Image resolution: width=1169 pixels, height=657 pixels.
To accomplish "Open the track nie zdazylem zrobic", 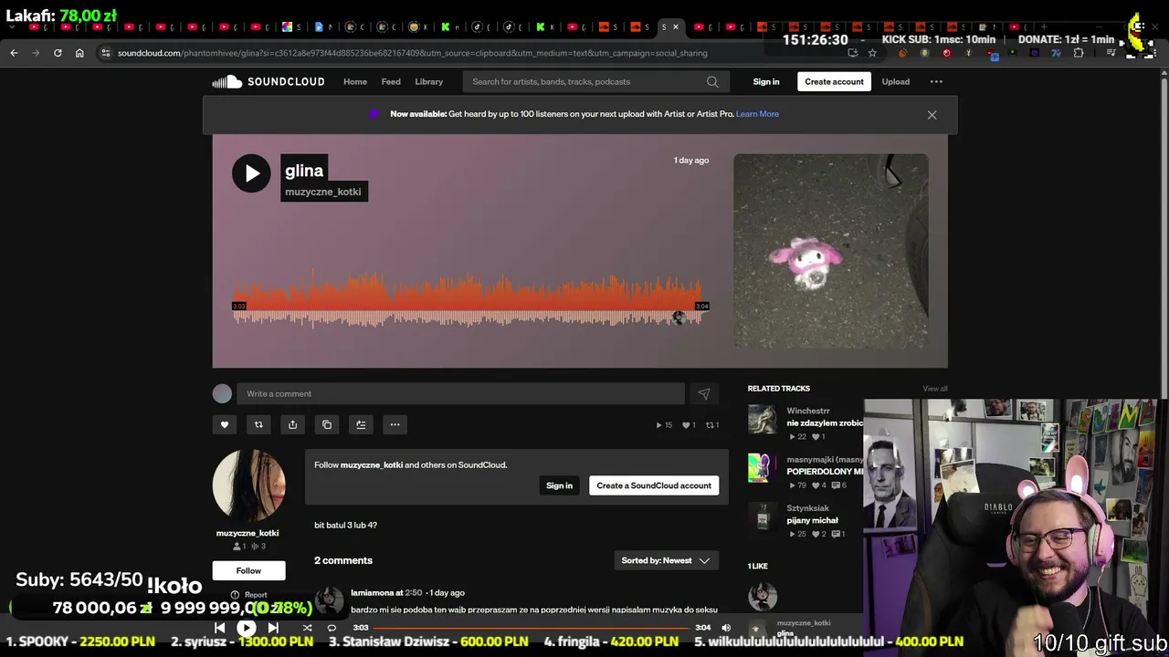I will click(x=825, y=423).
